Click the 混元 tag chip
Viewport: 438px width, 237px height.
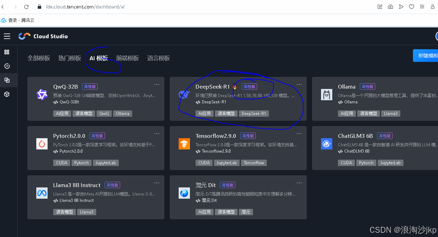point(246,212)
